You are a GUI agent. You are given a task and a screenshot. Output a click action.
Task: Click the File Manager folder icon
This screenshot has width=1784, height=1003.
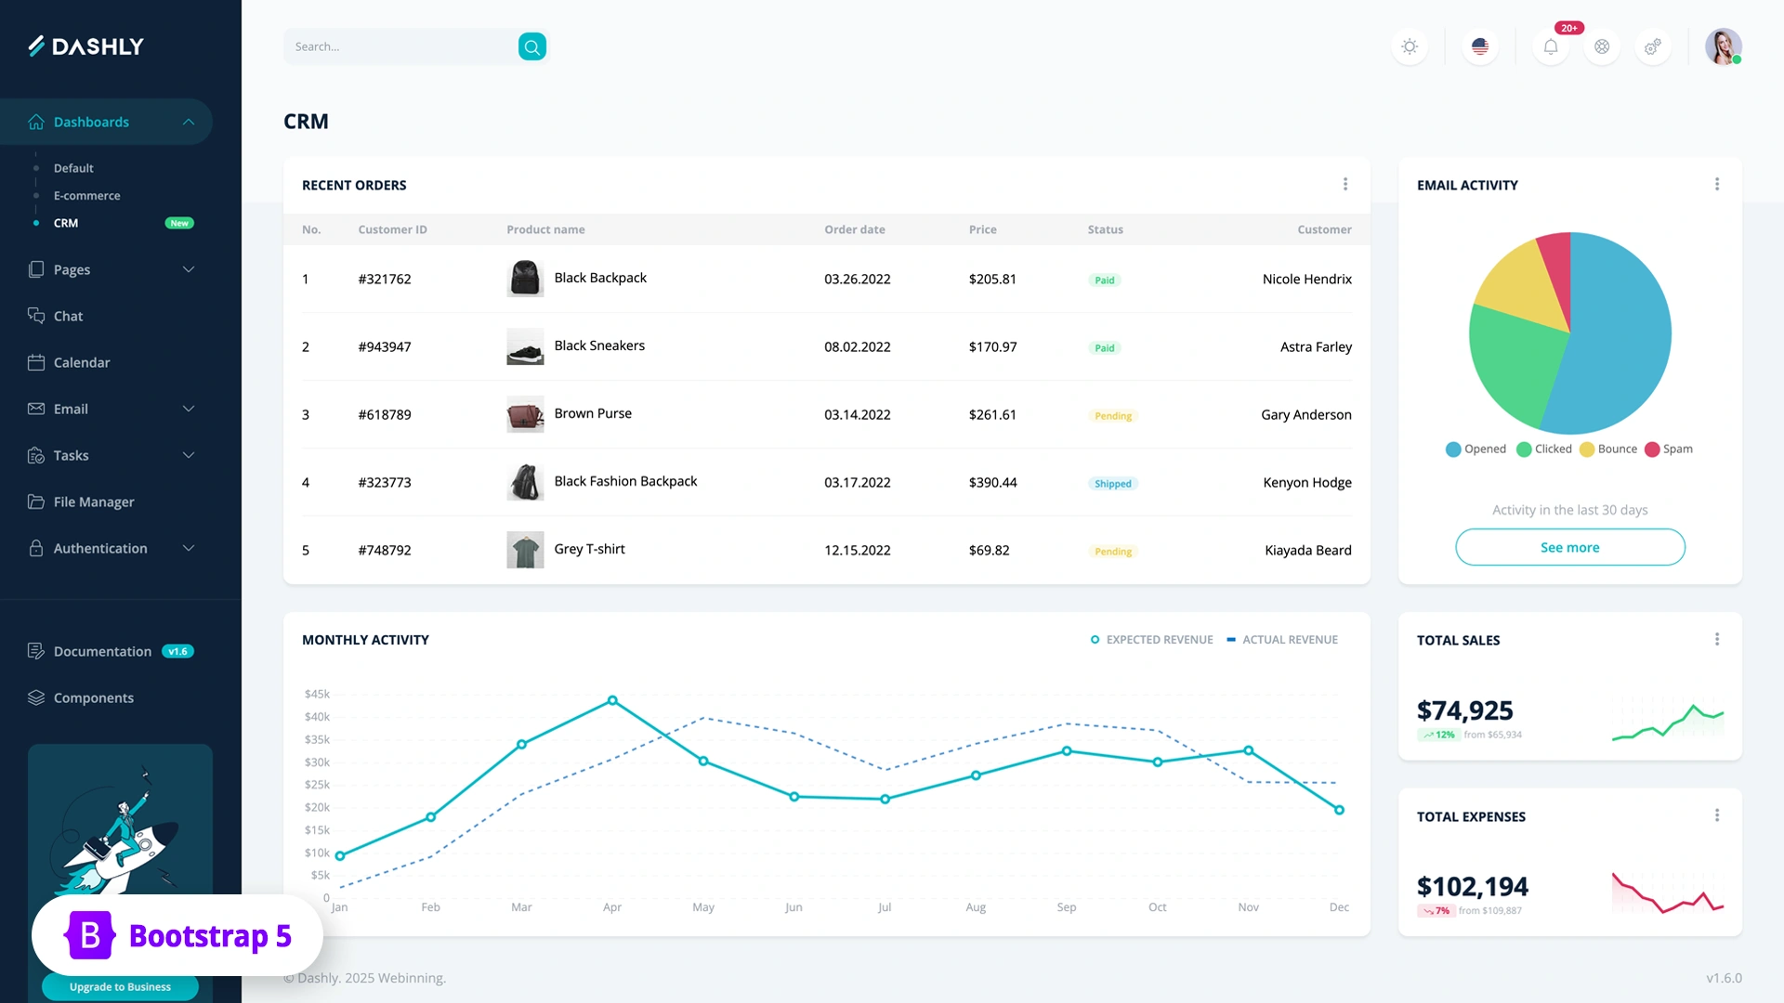pyautogui.click(x=35, y=501)
